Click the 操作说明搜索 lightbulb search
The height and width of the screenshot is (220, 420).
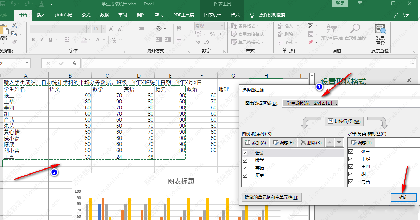point(252,15)
